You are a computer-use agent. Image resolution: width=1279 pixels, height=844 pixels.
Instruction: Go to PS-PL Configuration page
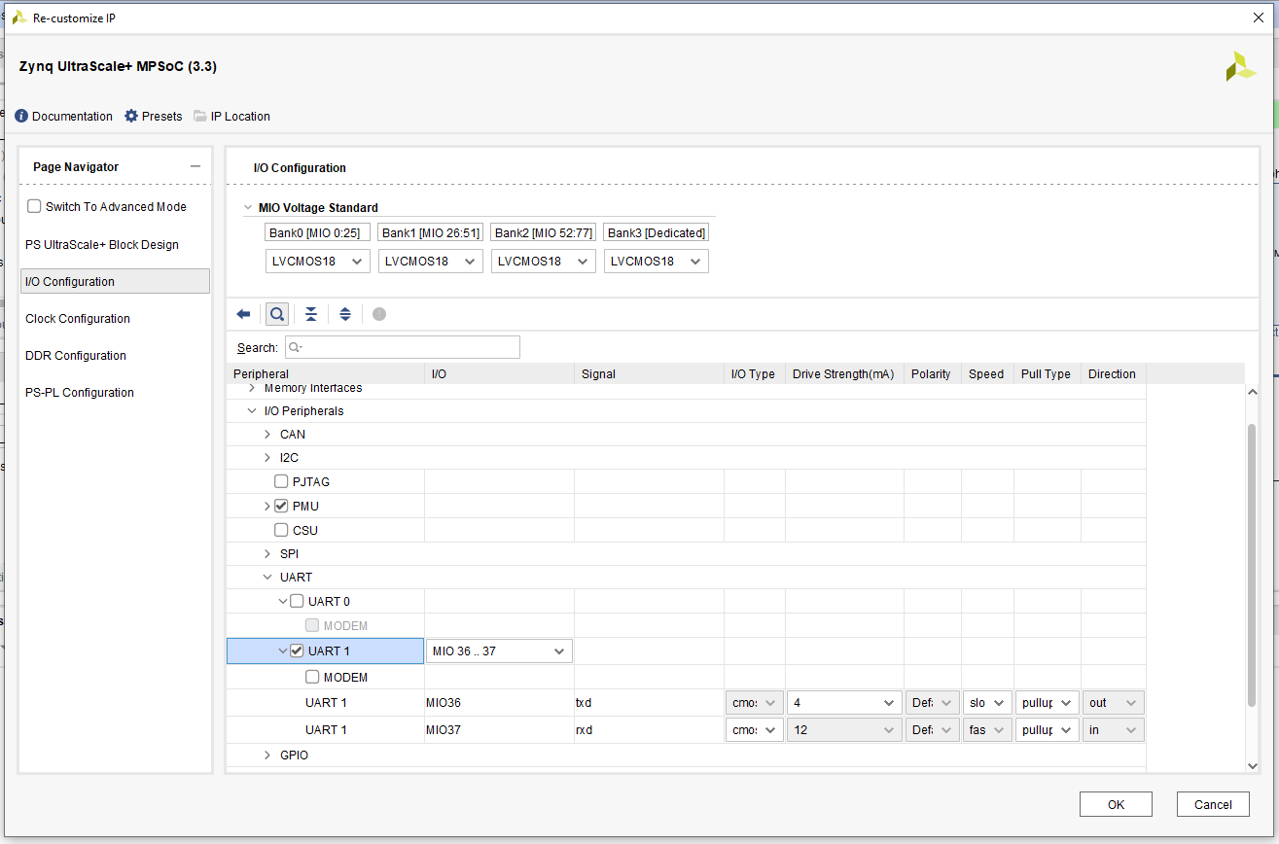tap(80, 393)
